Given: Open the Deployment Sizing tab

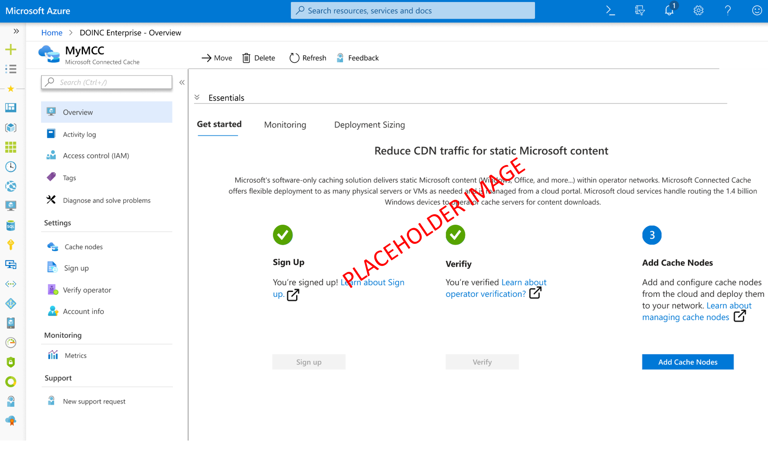Looking at the screenshot, I should [369, 125].
